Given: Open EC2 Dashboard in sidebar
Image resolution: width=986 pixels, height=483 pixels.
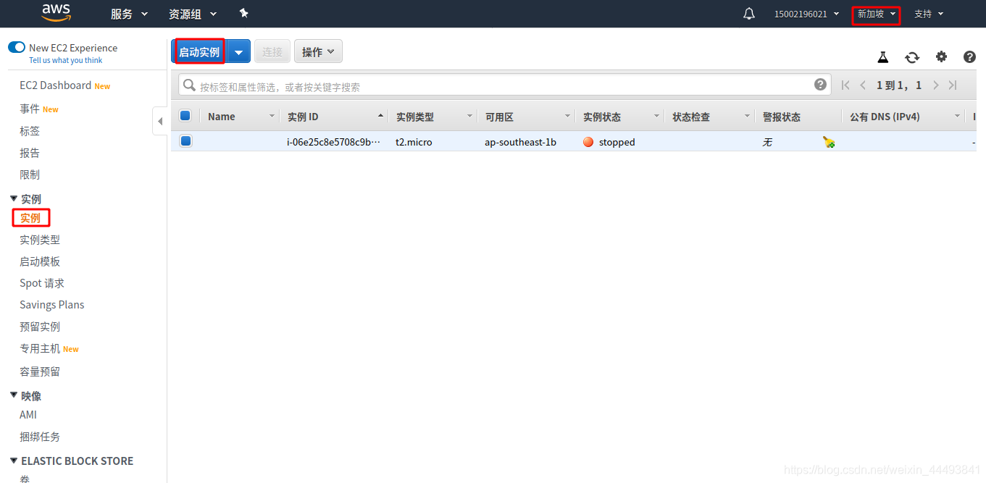Looking at the screenshot, I should (55, 85).
